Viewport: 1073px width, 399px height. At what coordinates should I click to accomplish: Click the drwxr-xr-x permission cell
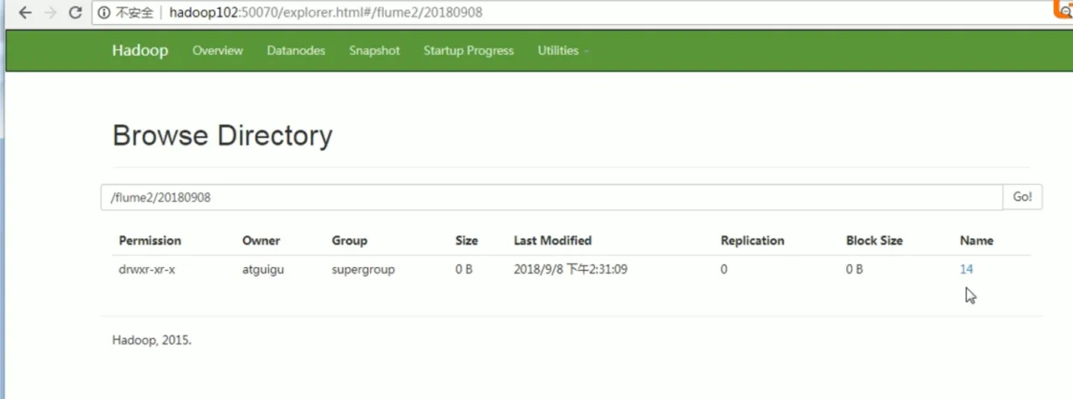click(147, 269)
